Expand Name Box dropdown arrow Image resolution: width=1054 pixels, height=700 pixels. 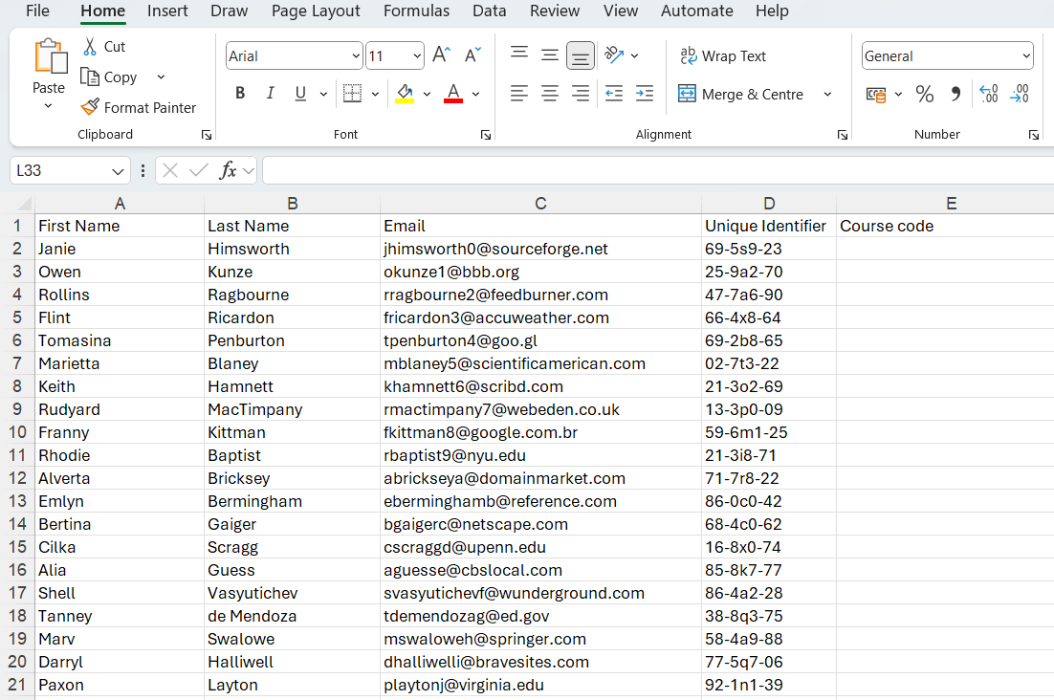[x=118, y=171]
